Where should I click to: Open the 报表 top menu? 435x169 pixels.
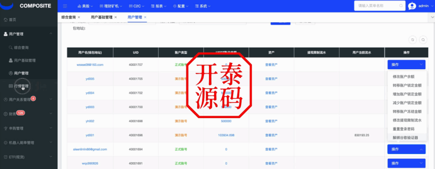tap(159, 6)
